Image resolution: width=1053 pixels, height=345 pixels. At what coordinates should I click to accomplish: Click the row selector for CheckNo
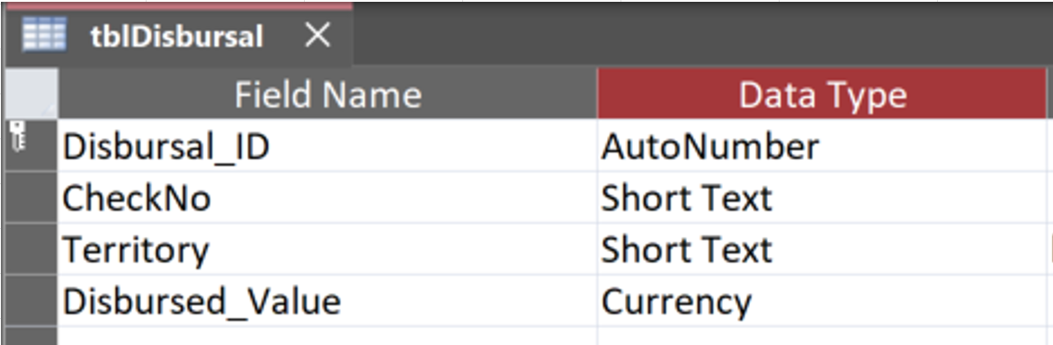pos(31,198)
